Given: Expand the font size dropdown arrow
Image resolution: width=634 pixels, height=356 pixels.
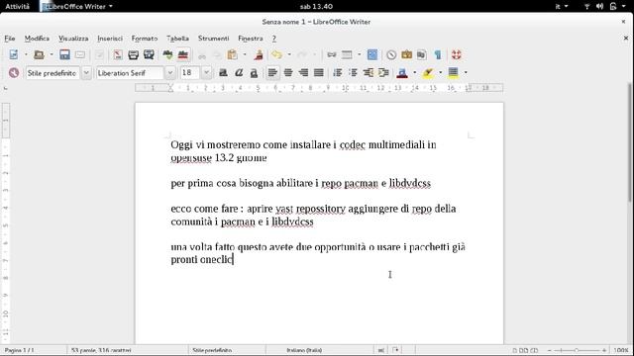Looking at the screenshot, I should [x=206, y=72].
